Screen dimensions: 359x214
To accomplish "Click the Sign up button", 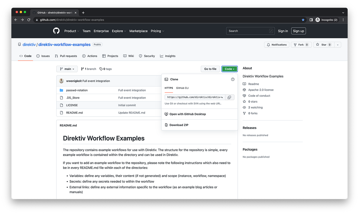I will tap(298, 31).
